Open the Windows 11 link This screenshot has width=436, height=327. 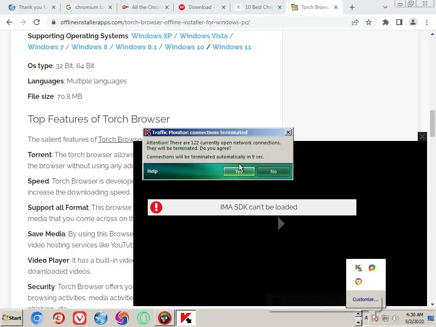(x=232, y=47)
